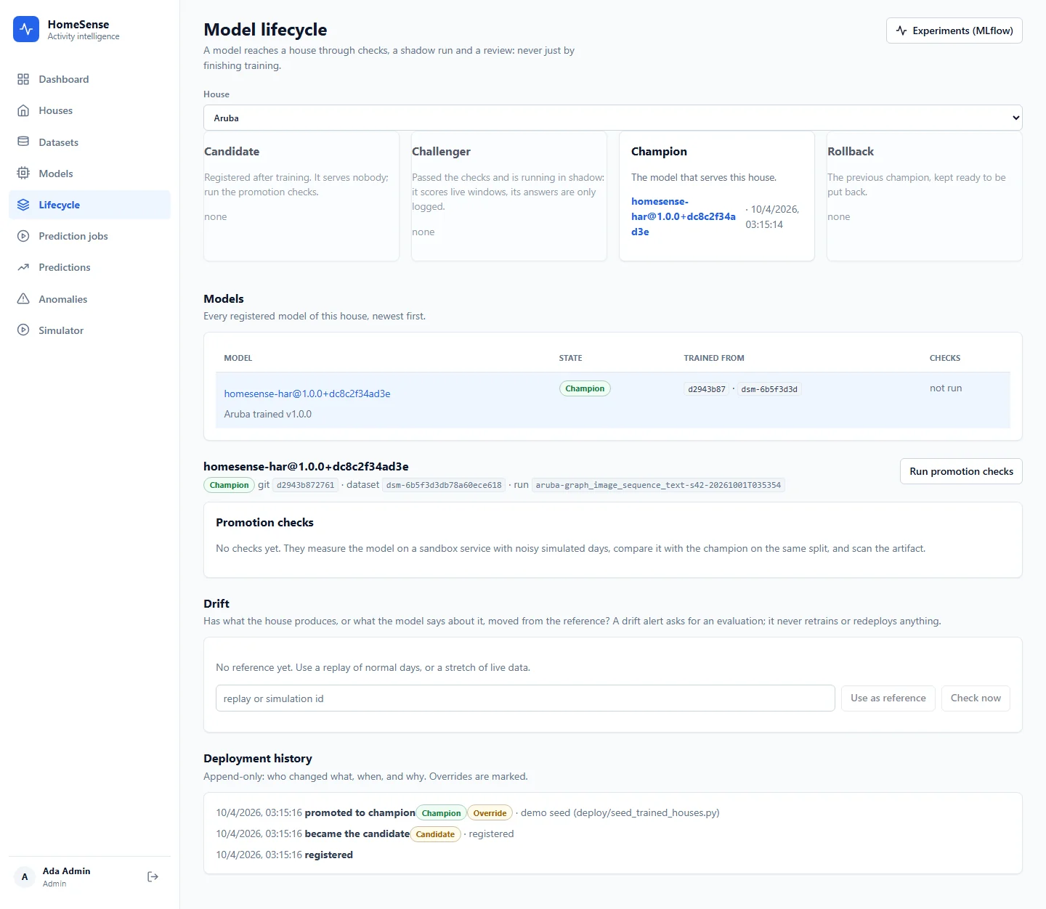1046x909 pixels.
Task: Click the HomeSense pulse logo icon
Action: pos(26,29)
